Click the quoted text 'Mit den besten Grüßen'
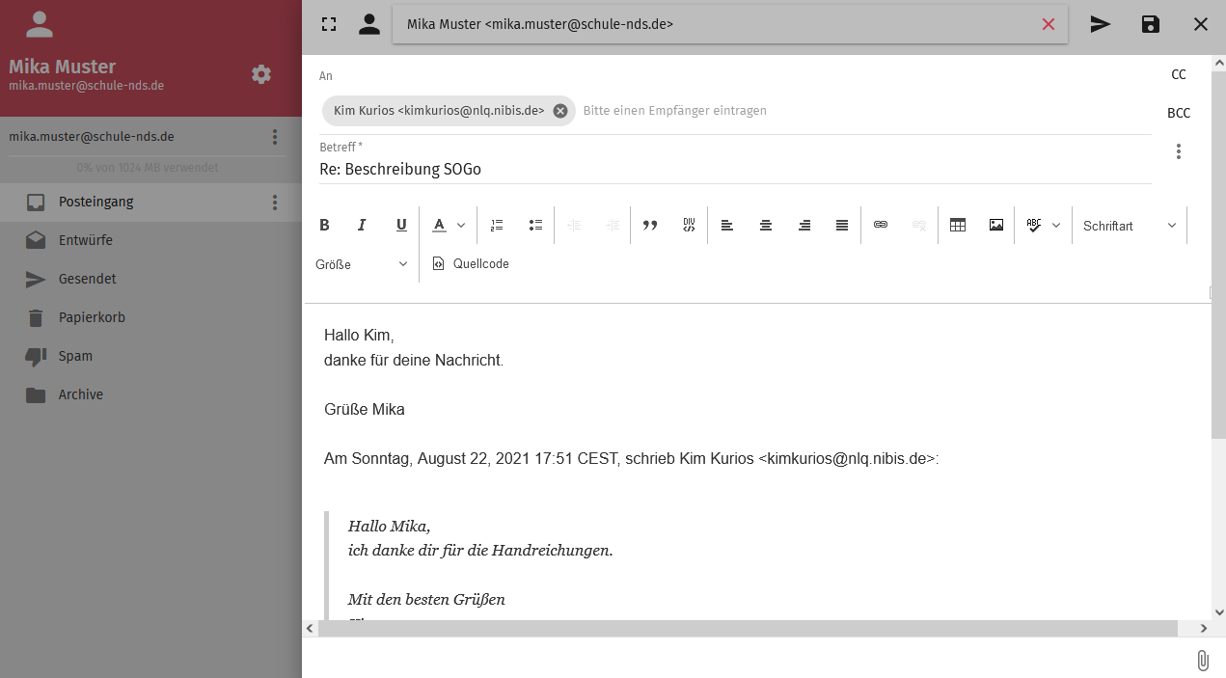This screenshot has width=1226, height=678. click(x=426, y=599)
